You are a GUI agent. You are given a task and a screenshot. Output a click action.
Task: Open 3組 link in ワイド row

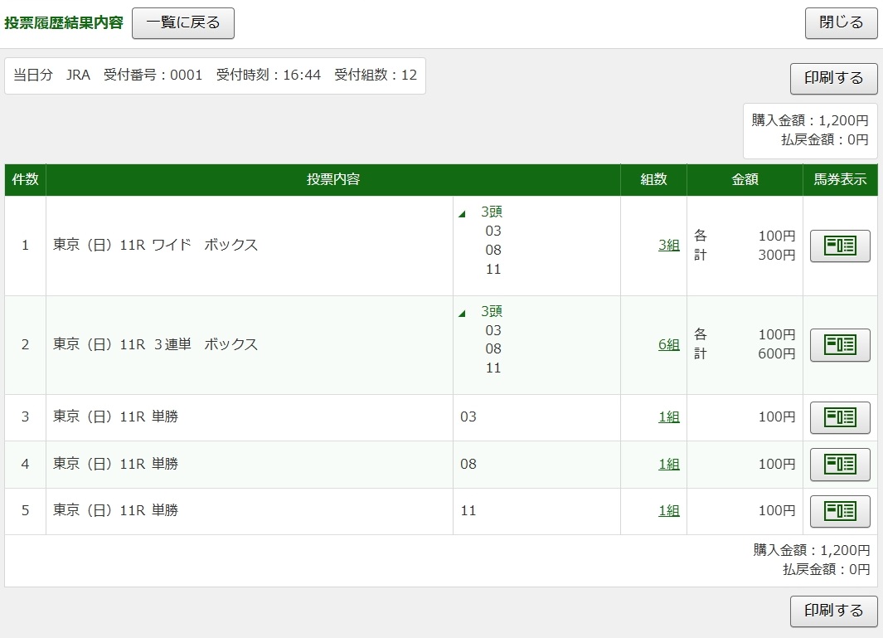pos(669,246)
